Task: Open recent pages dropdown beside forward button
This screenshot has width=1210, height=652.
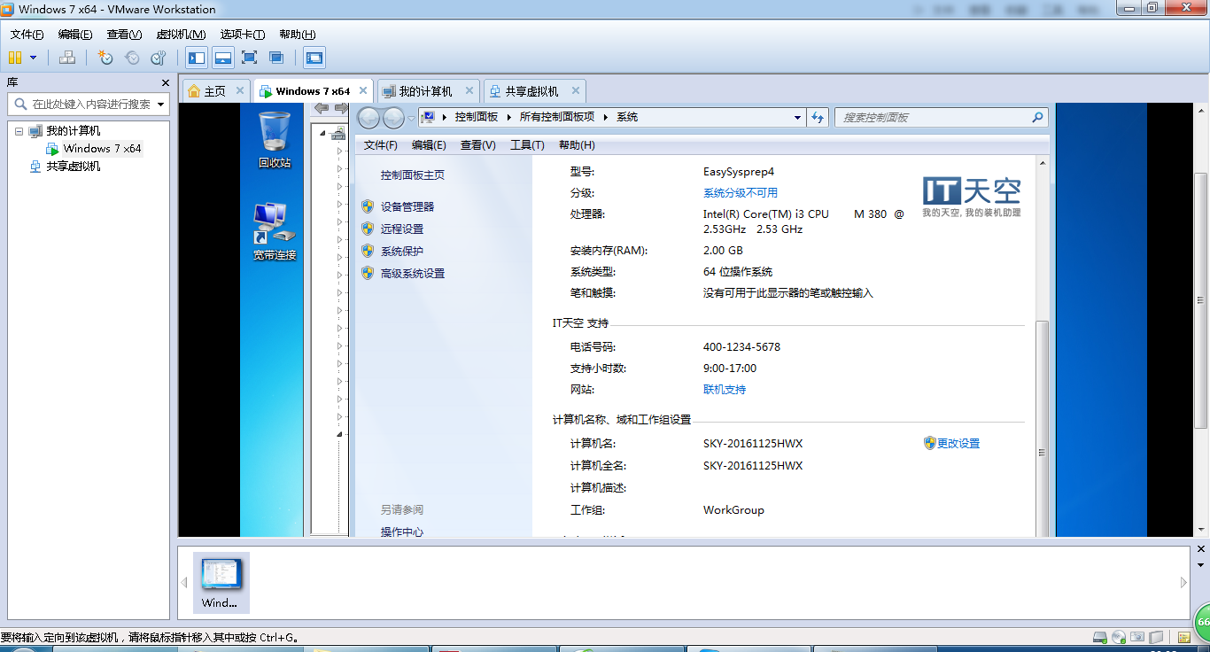Action: pos(411,118)
